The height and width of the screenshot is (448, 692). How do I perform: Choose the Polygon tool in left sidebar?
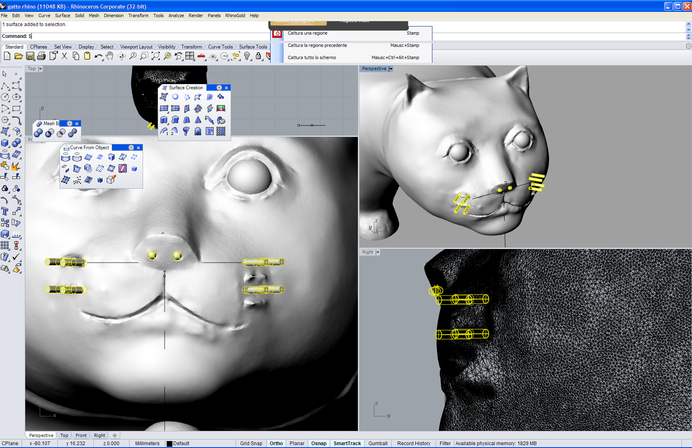(x=5, y=120)
